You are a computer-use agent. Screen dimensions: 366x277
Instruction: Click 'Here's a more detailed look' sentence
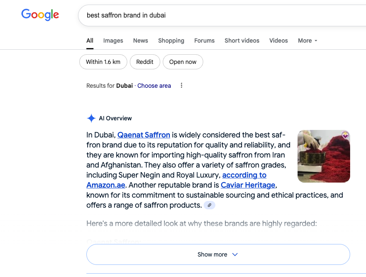click(202, 224)
